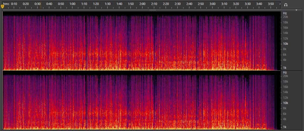This screenshot has height=131, width=304.
Task: Jump to 1:50 on the time ruler
Action: (x=131, y=4)
